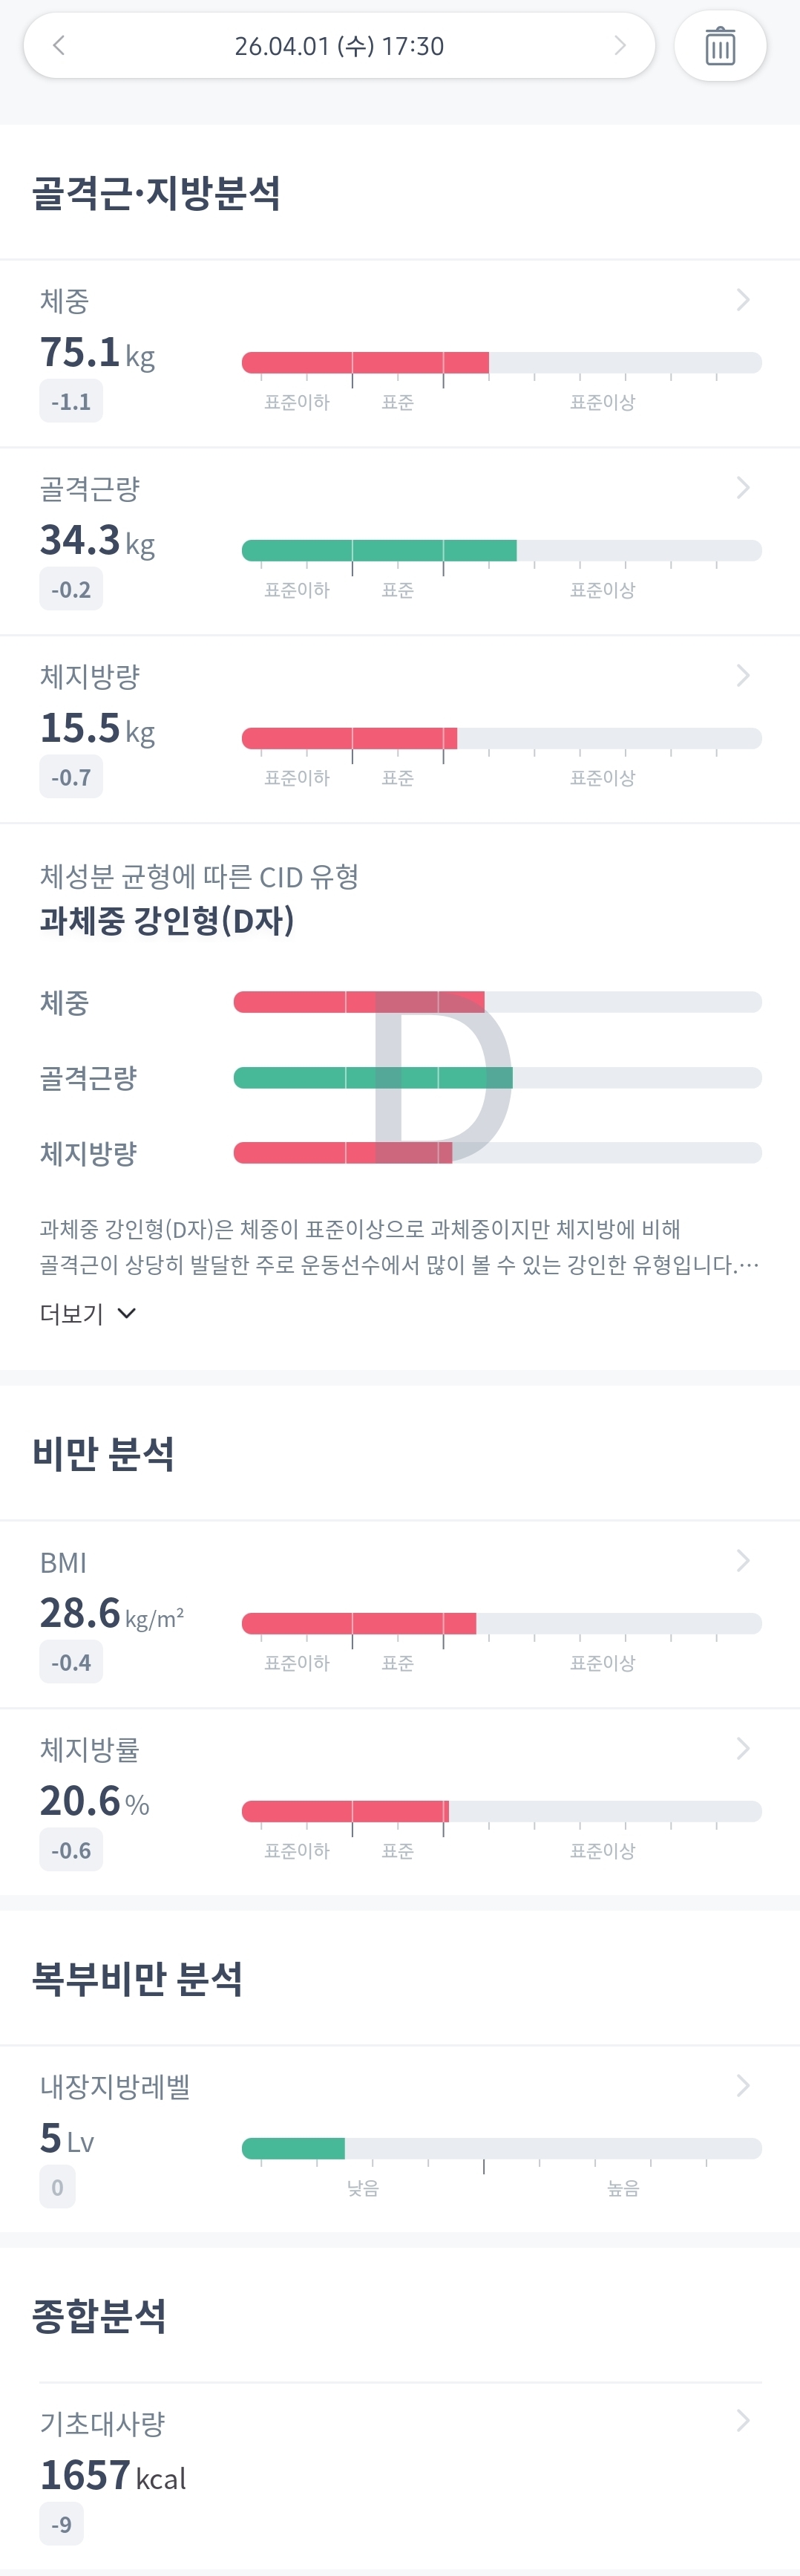Go to previous measurement date arrow
The width and height of the screenshot is (800, 2576).
coord(59,45)
